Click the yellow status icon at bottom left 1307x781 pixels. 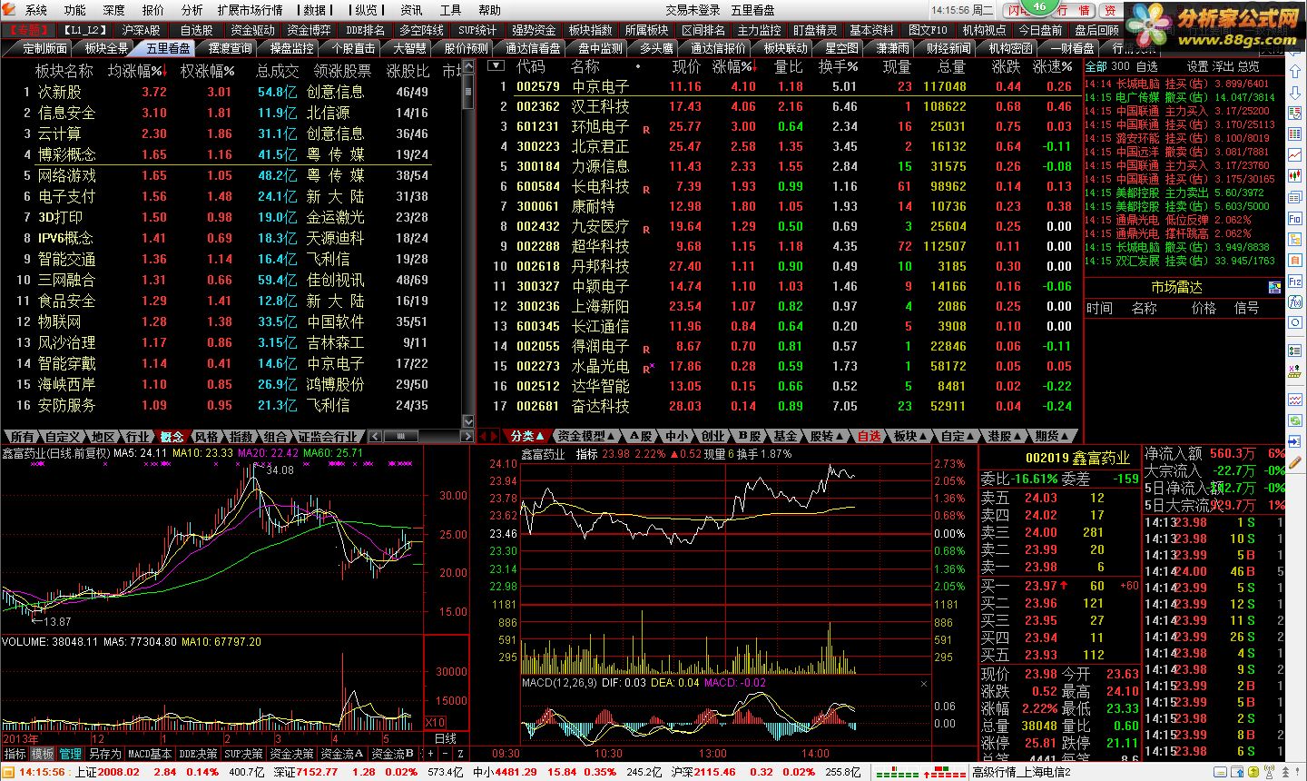[x=9, y=772]
